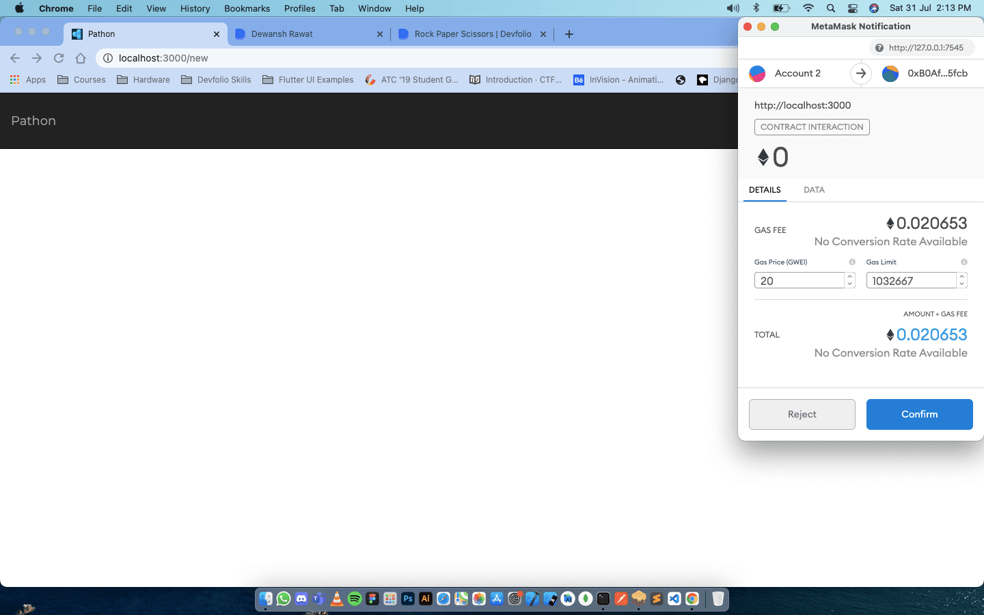Open the Flutter UI Examples bookmarks folder
The width and height of the screenshot is (984, 615).
[308, 80]
